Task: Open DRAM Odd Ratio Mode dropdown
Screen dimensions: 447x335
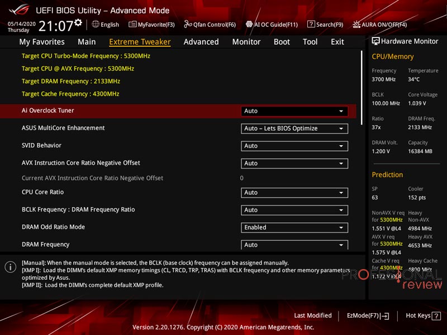Action: [x=294, y=227]
